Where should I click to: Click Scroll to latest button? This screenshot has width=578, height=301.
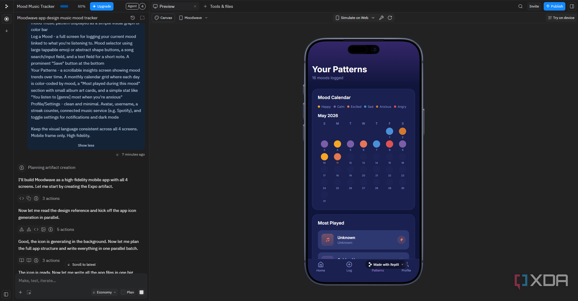(81, 265)
